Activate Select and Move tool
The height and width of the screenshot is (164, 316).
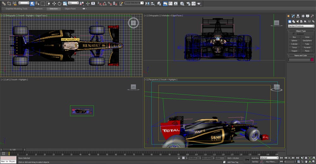54,3
